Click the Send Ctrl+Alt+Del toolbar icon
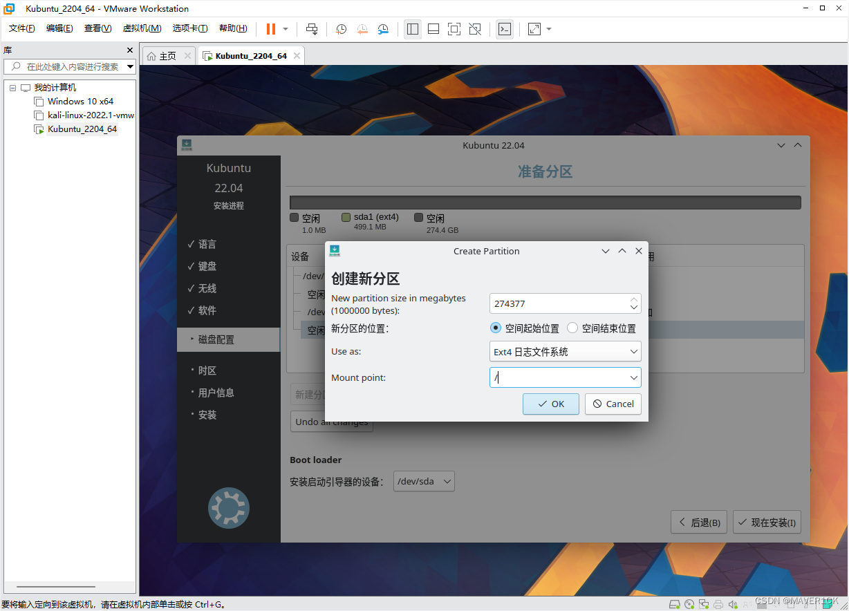Viewport: 849px width, 611px height. coord(312,29)
